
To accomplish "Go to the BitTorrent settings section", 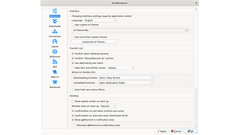I will 55,53.
